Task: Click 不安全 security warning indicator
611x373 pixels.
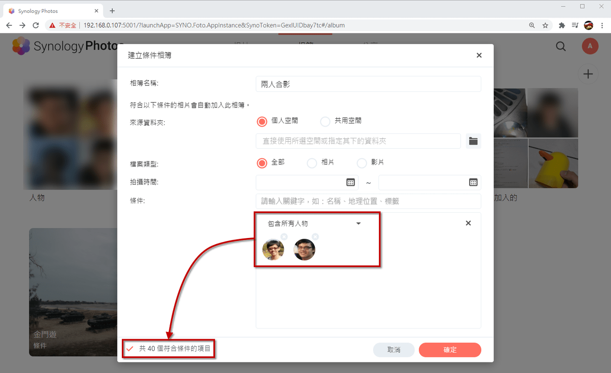Action: click(63, 25)
